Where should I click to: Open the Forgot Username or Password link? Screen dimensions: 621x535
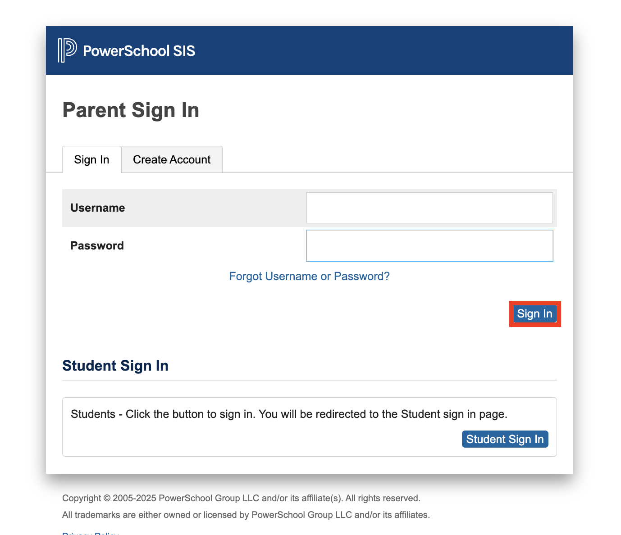tap(309, 277)
